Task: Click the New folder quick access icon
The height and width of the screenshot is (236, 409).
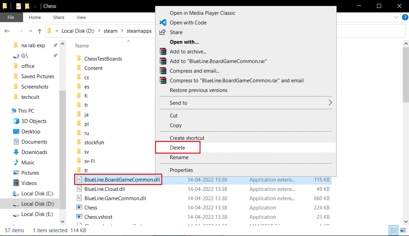Action: click(27, 6)
